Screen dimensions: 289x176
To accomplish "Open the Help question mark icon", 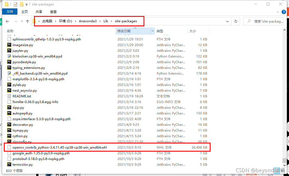I will pos(284,12).
